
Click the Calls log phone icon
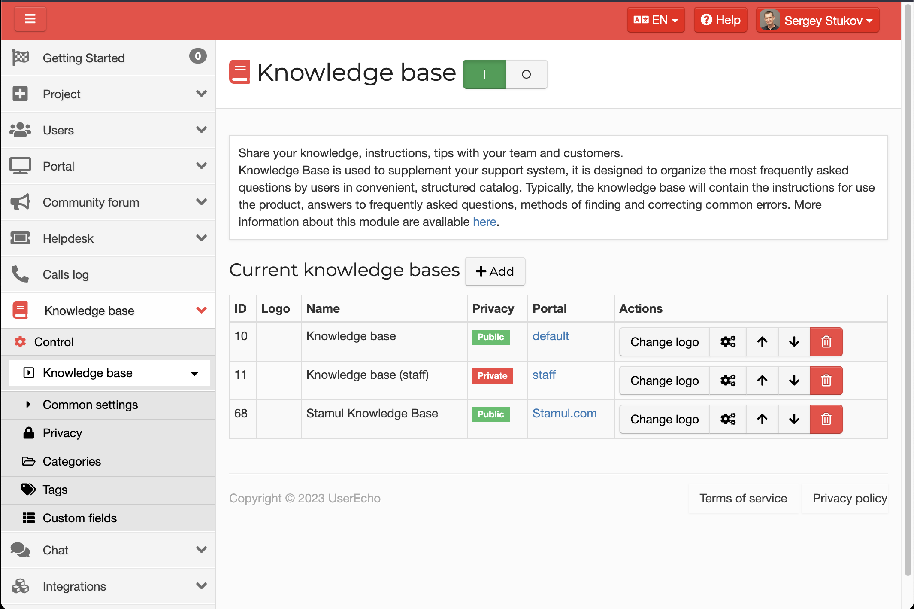click(20, 274)
